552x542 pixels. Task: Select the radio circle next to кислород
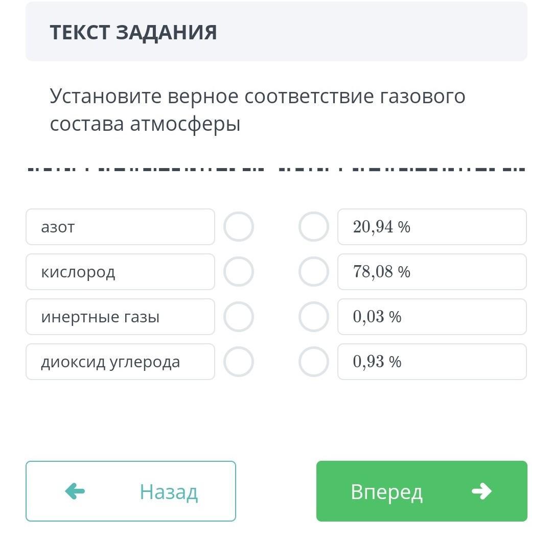coord(239,272)
